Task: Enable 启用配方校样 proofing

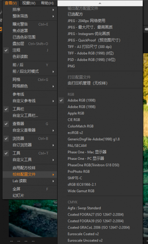Action: coord(30,168)
